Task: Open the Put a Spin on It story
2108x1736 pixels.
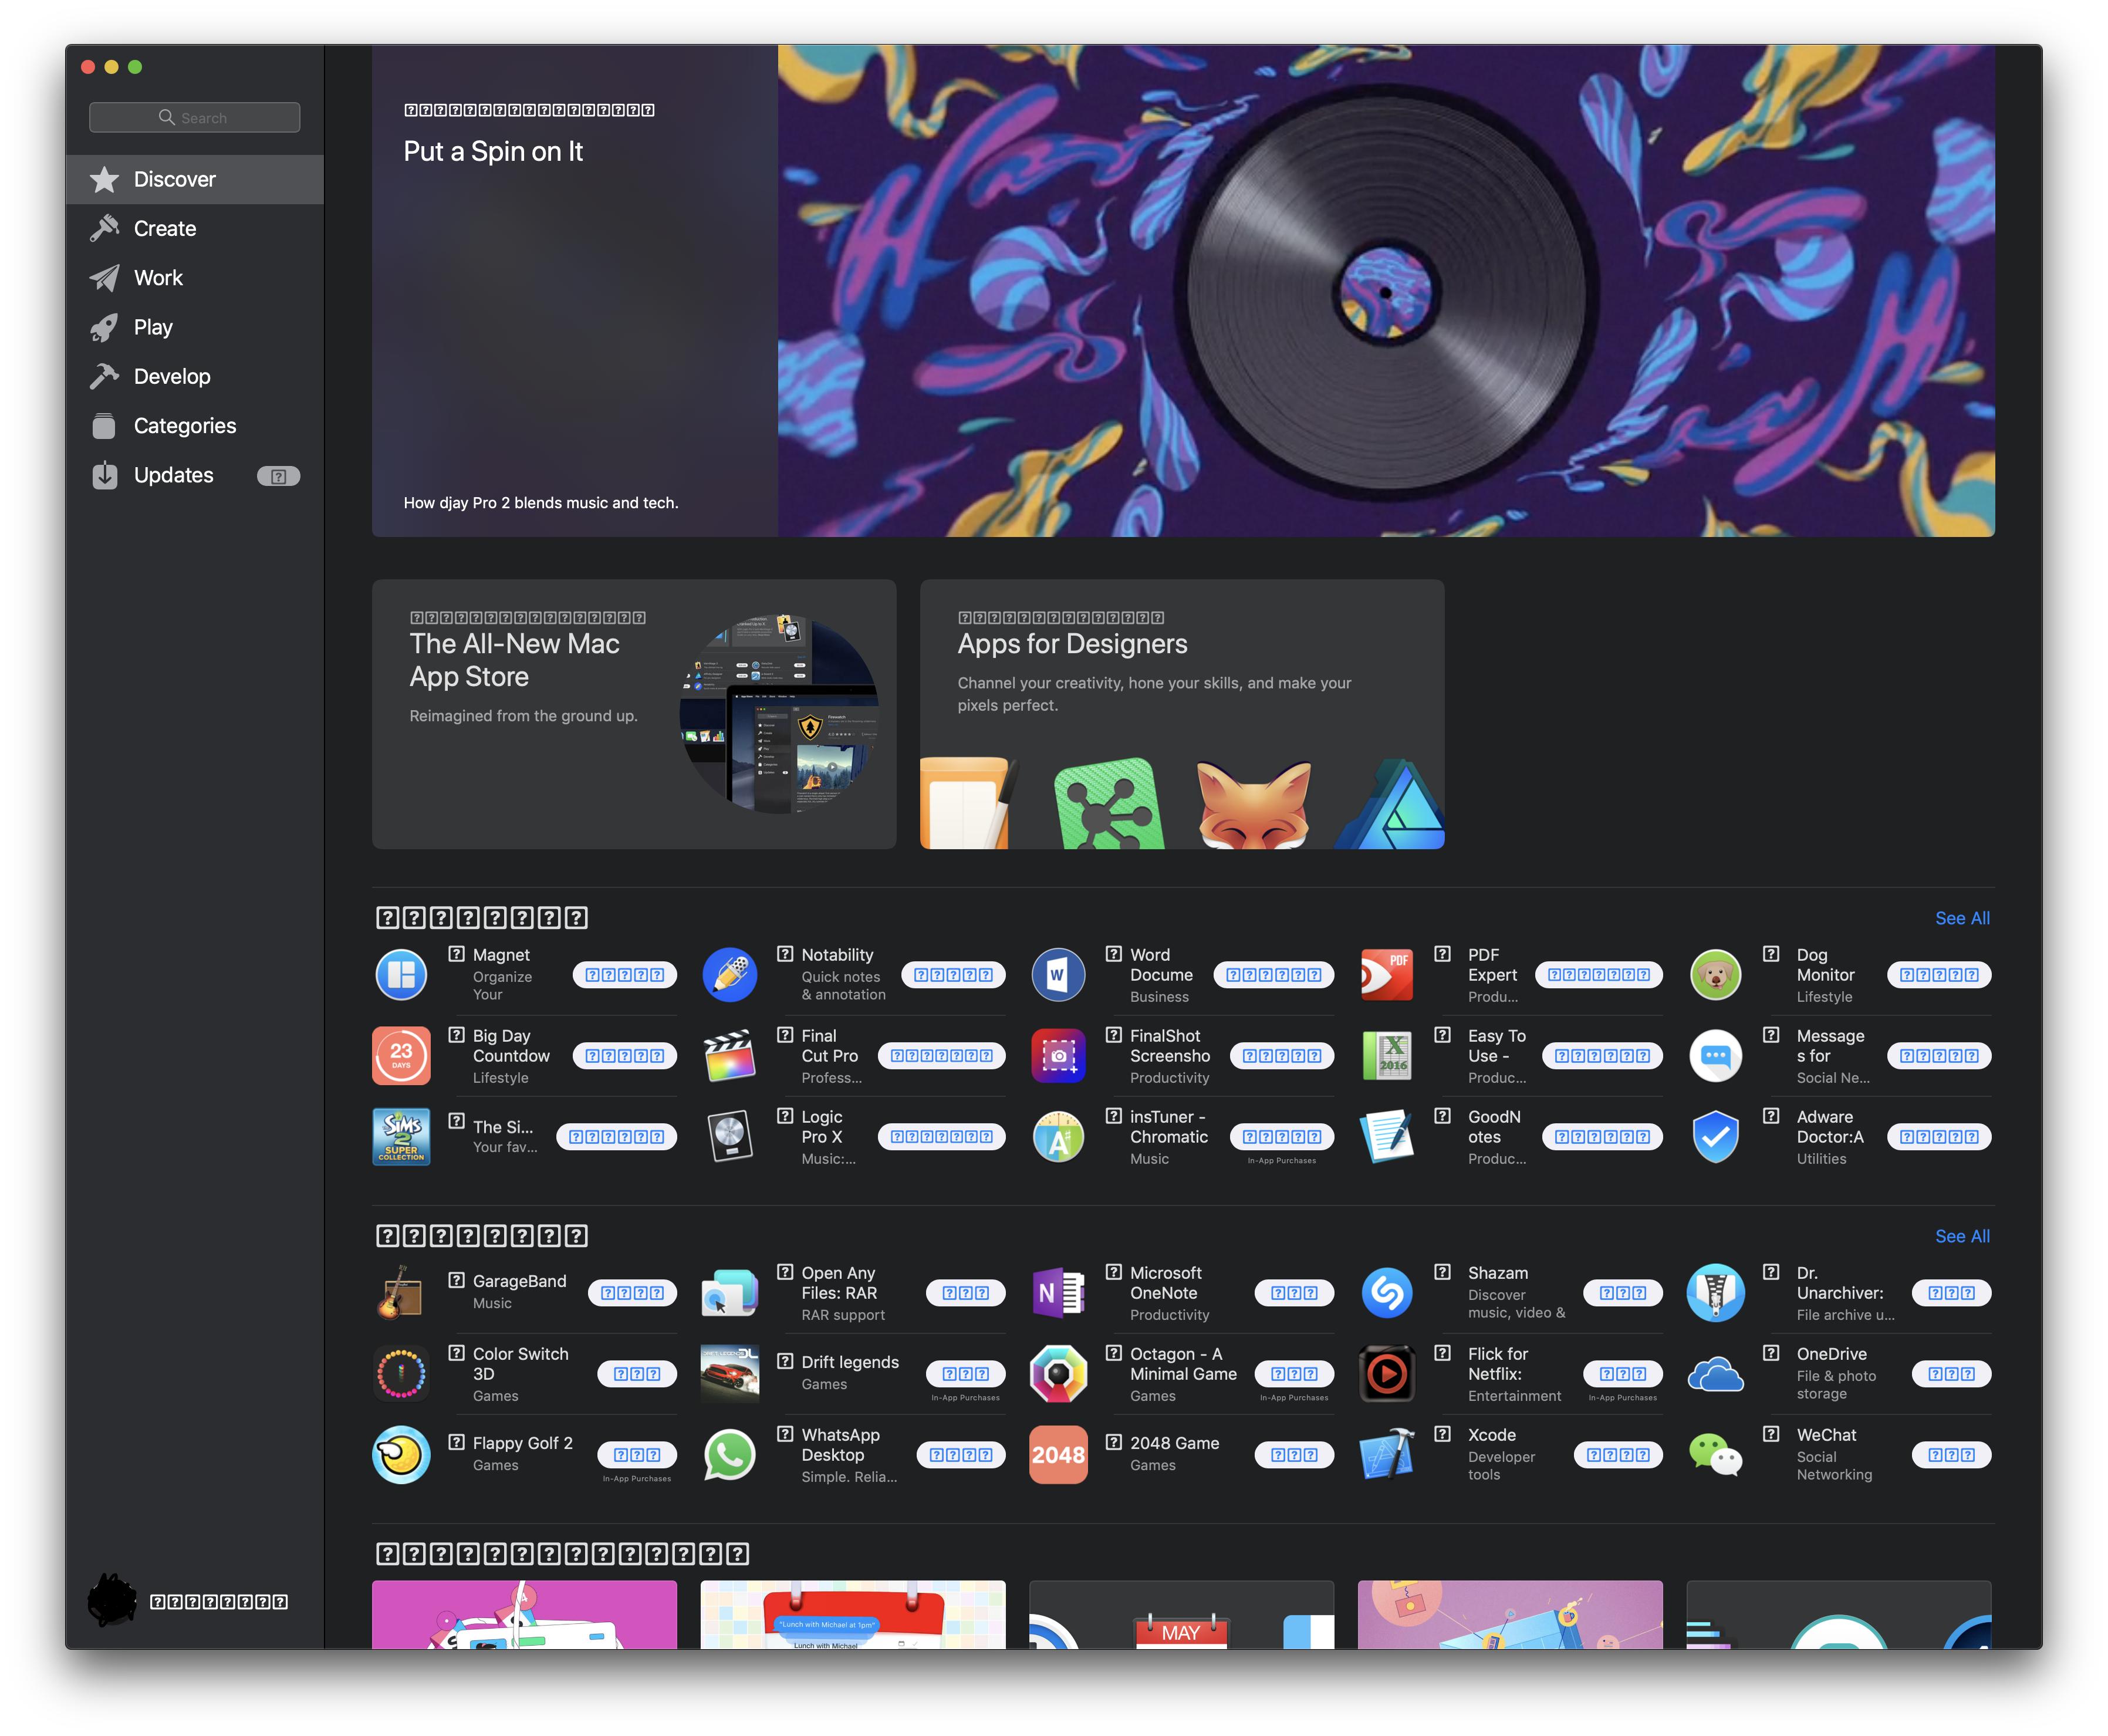Action: pyautogui.click(x=1183, y=290)
